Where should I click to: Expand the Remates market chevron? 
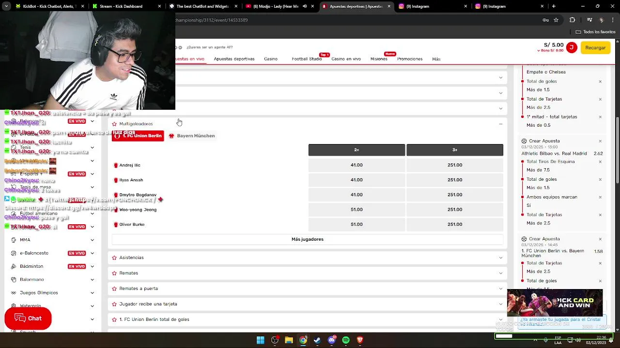[x=500, y=273]
